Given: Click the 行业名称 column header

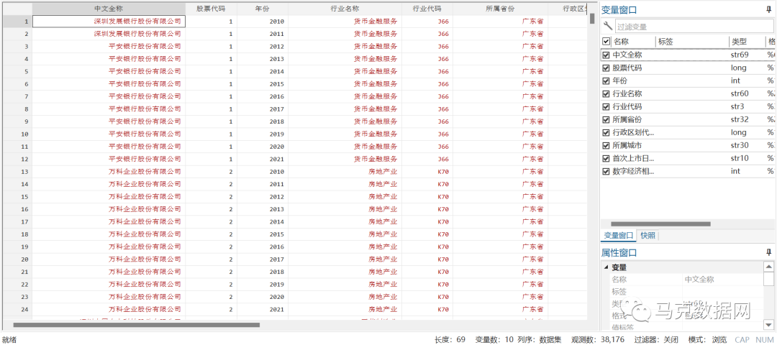Looking at the screenshot, I should pos(345,9).
